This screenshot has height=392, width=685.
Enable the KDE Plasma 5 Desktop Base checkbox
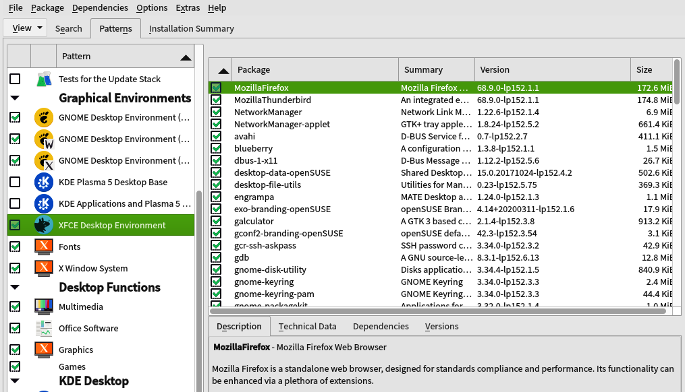(14, 182)
